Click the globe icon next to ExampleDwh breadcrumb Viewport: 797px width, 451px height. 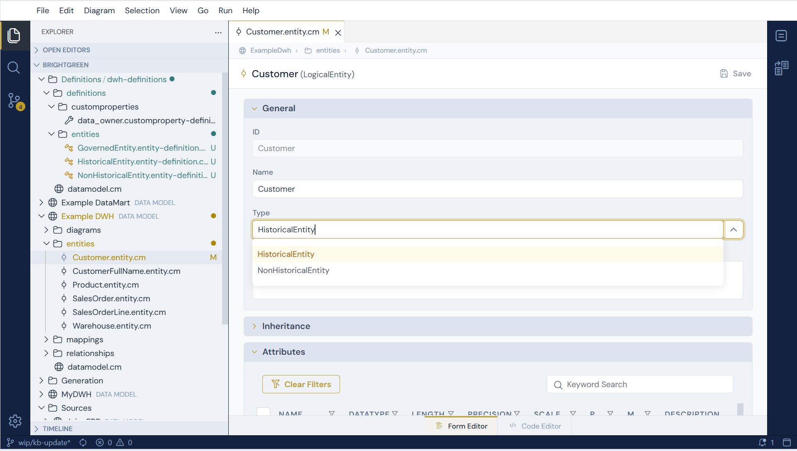[242, 51]
